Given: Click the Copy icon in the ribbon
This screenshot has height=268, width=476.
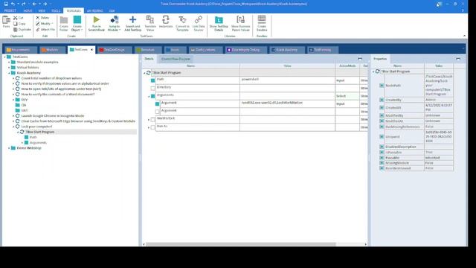Looking at the screenshot, I should coord(15,24).
